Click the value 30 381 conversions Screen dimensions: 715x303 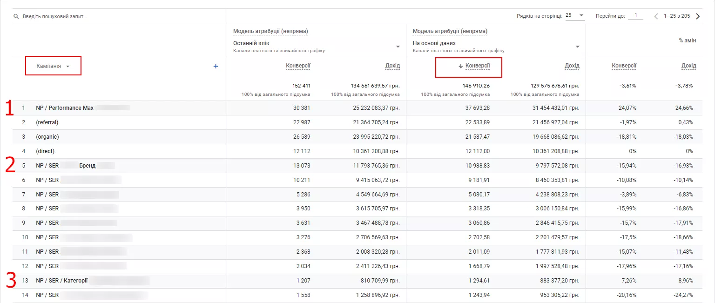point(301,108)
